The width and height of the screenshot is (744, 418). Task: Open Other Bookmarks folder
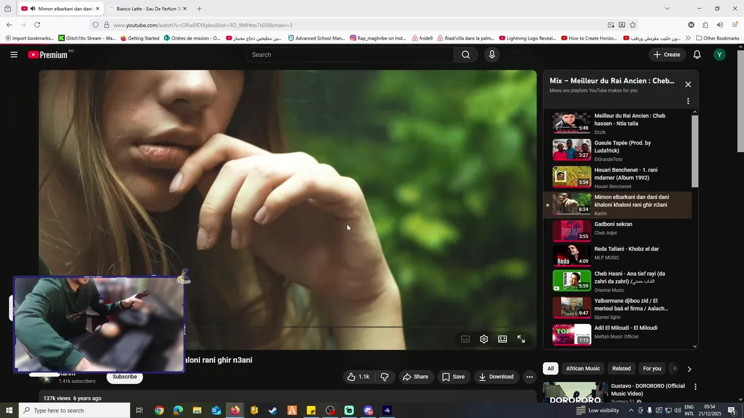(717, 38)
